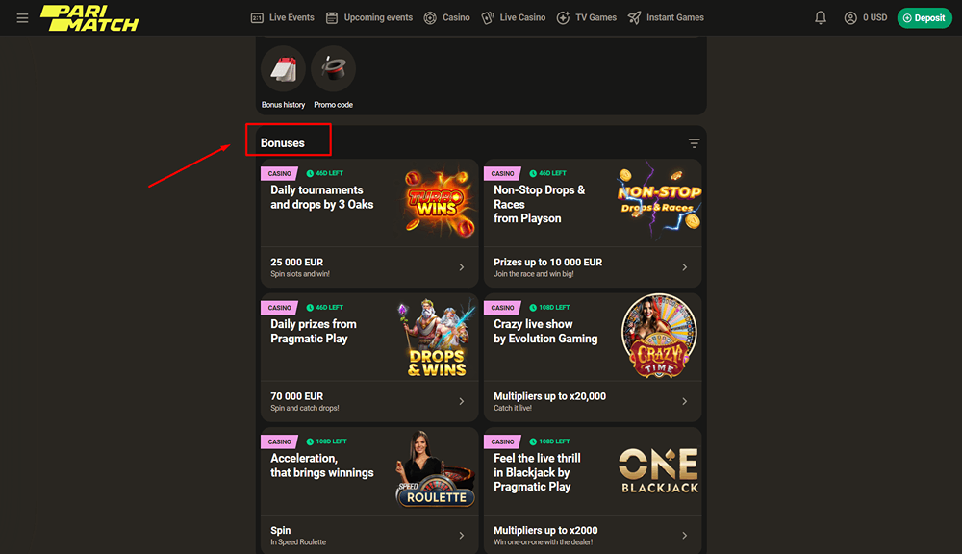Click the TV Games icon

(x=563, y=17)
